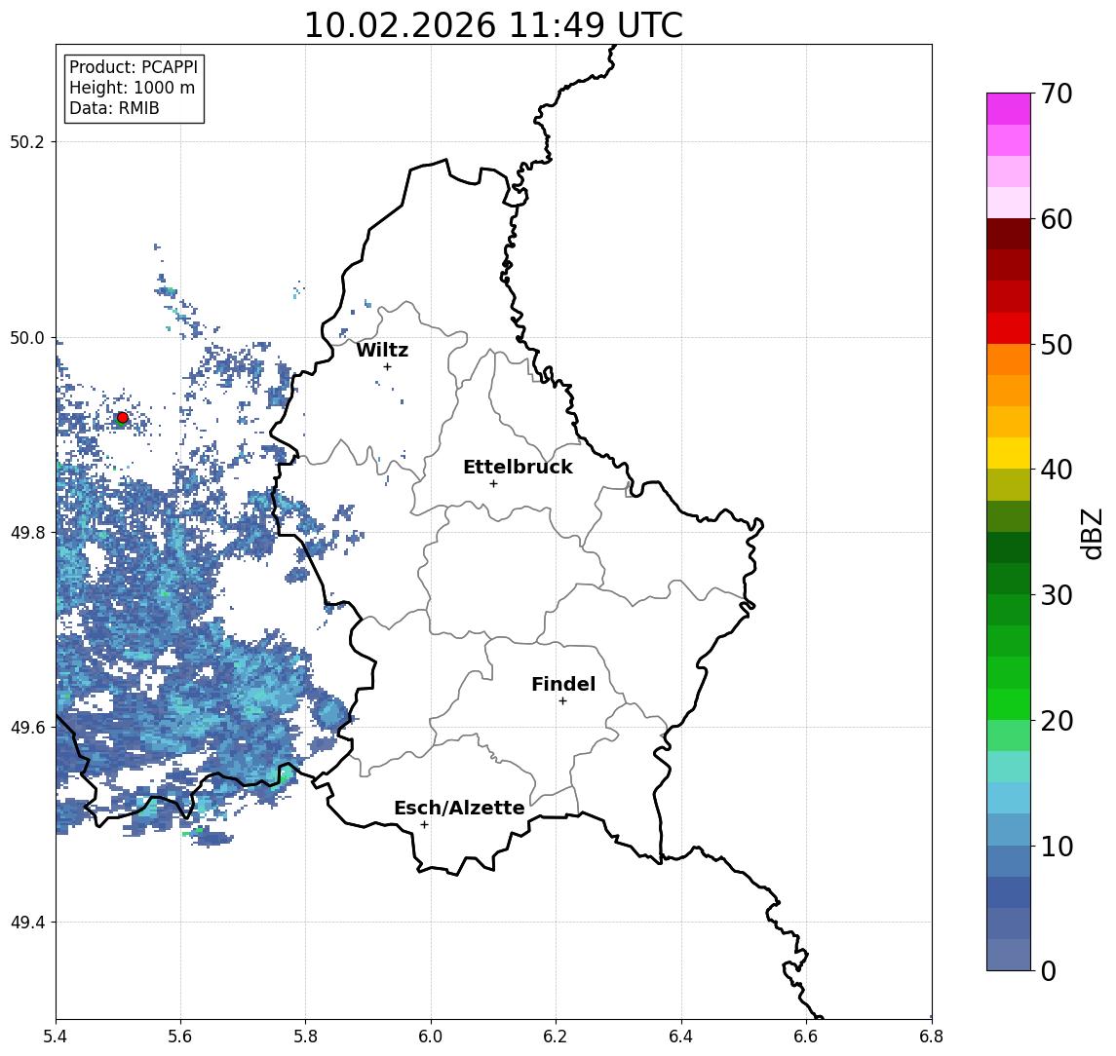The width and height of the screenshot is (1116, 1056).
Task: Click the latitude axis label 49.4
Action: 27,923
